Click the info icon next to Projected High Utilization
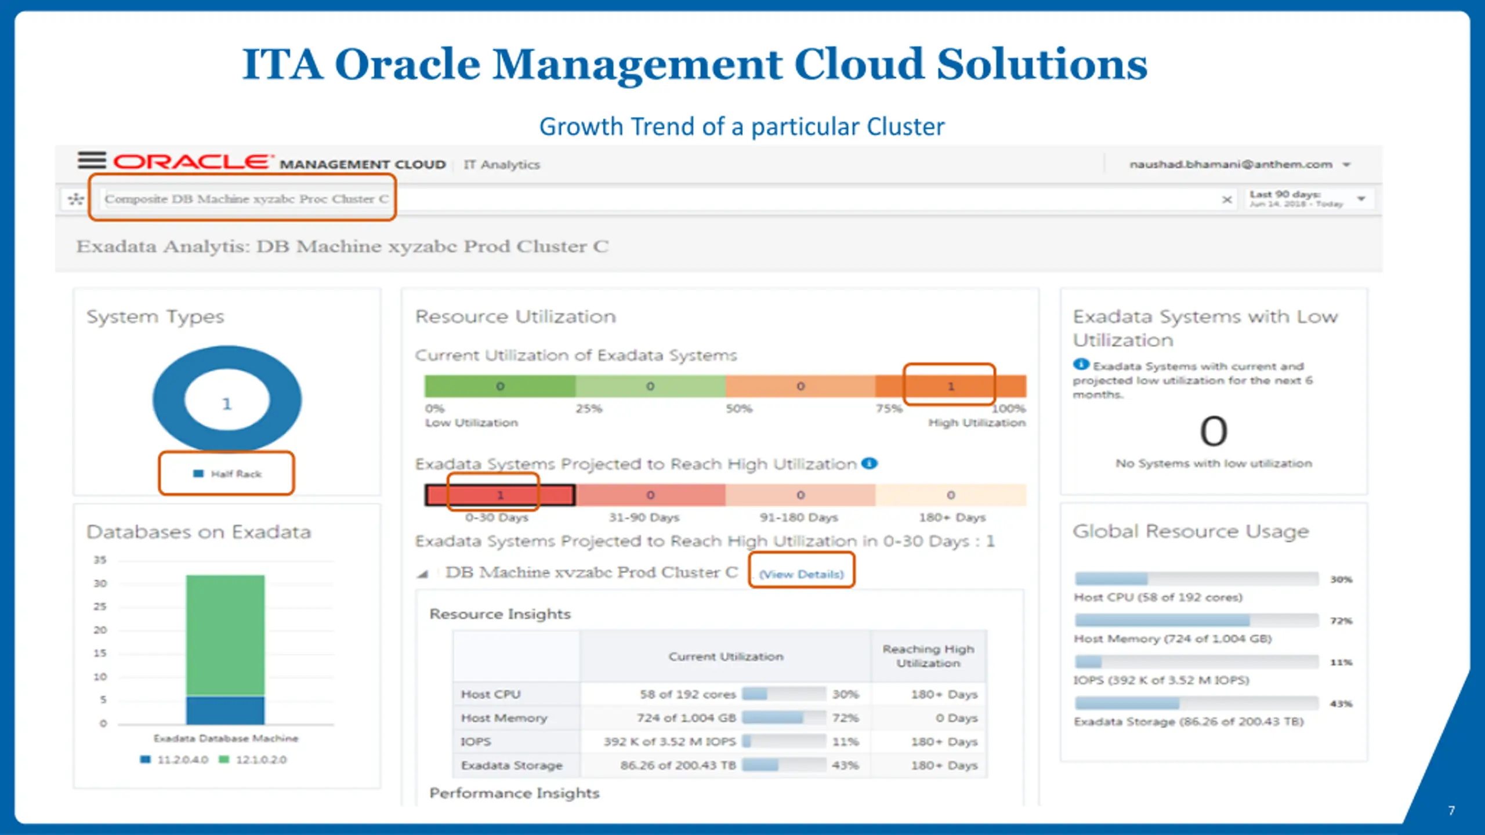Screen dimensions: 1485x835 coord(869,463)
